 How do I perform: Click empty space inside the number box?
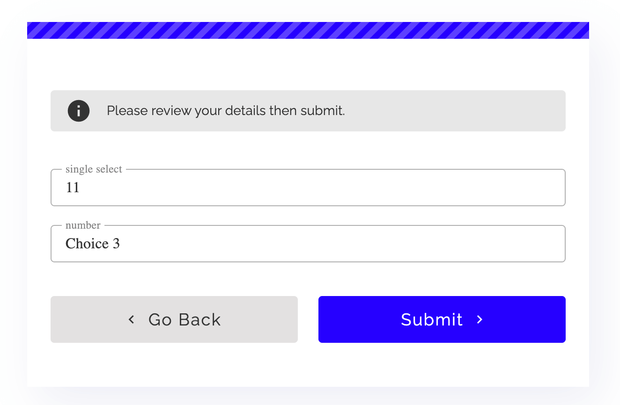coord(375,244)
